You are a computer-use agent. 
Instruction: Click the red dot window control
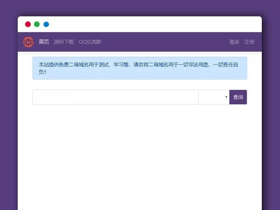pyautogui.click(x=28, y=24)
